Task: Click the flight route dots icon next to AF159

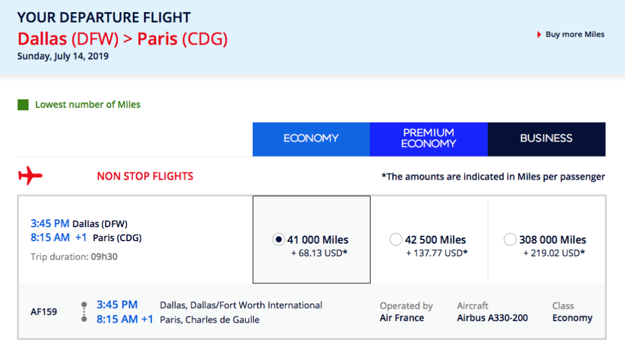Action: pos(84,312)
